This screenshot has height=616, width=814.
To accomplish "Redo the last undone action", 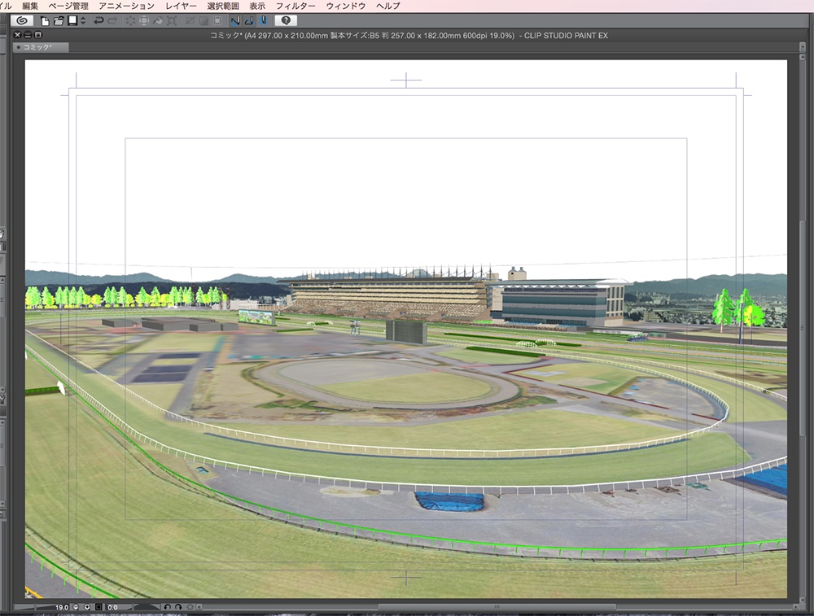I will coord(112,21).
